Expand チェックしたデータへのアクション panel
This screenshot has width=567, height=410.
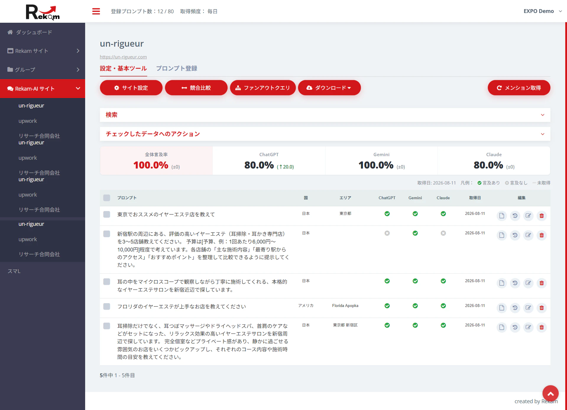coord(325,134)
